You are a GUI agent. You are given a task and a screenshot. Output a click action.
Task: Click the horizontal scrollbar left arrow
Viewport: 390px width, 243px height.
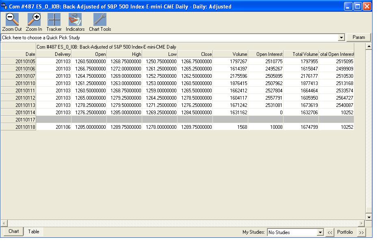4,224
